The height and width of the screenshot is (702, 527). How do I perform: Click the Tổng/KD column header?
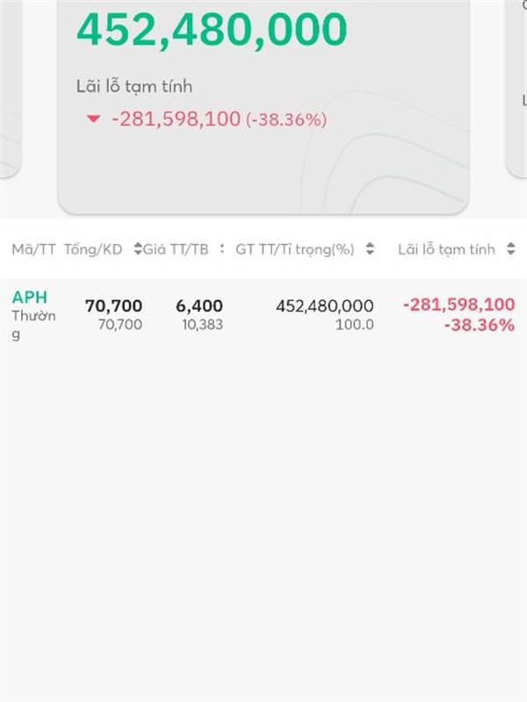click(93, 249)
